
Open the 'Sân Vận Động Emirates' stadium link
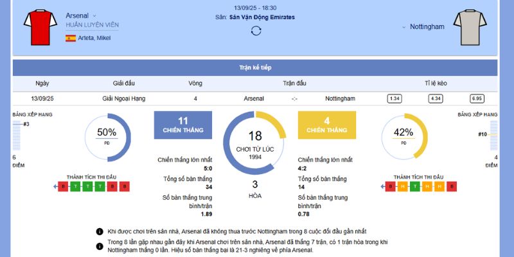262,17
